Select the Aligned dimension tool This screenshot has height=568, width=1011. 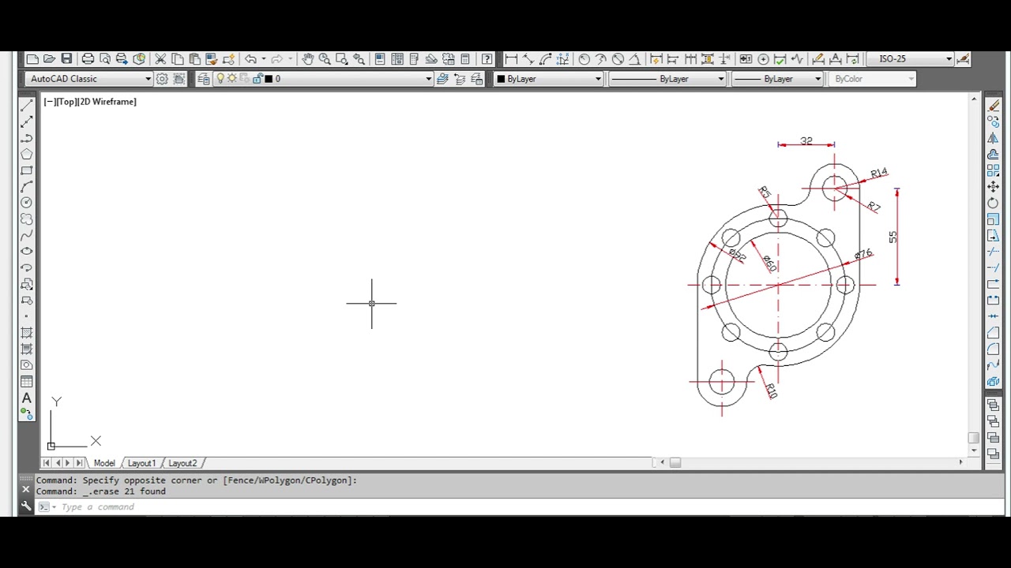[x=528, y=59]
